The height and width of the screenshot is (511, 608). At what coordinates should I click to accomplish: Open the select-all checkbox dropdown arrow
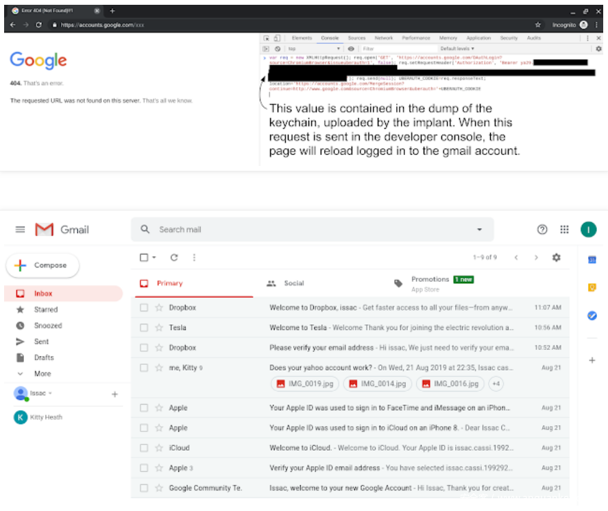(x=154, y=258)
